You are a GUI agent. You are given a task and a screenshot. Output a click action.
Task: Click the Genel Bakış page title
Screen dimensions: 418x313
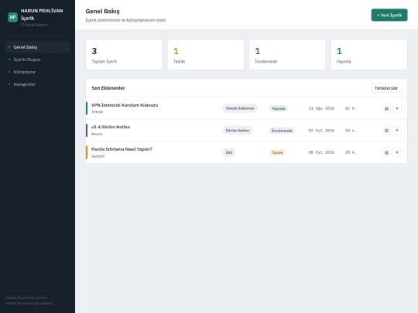pos(103,12)
